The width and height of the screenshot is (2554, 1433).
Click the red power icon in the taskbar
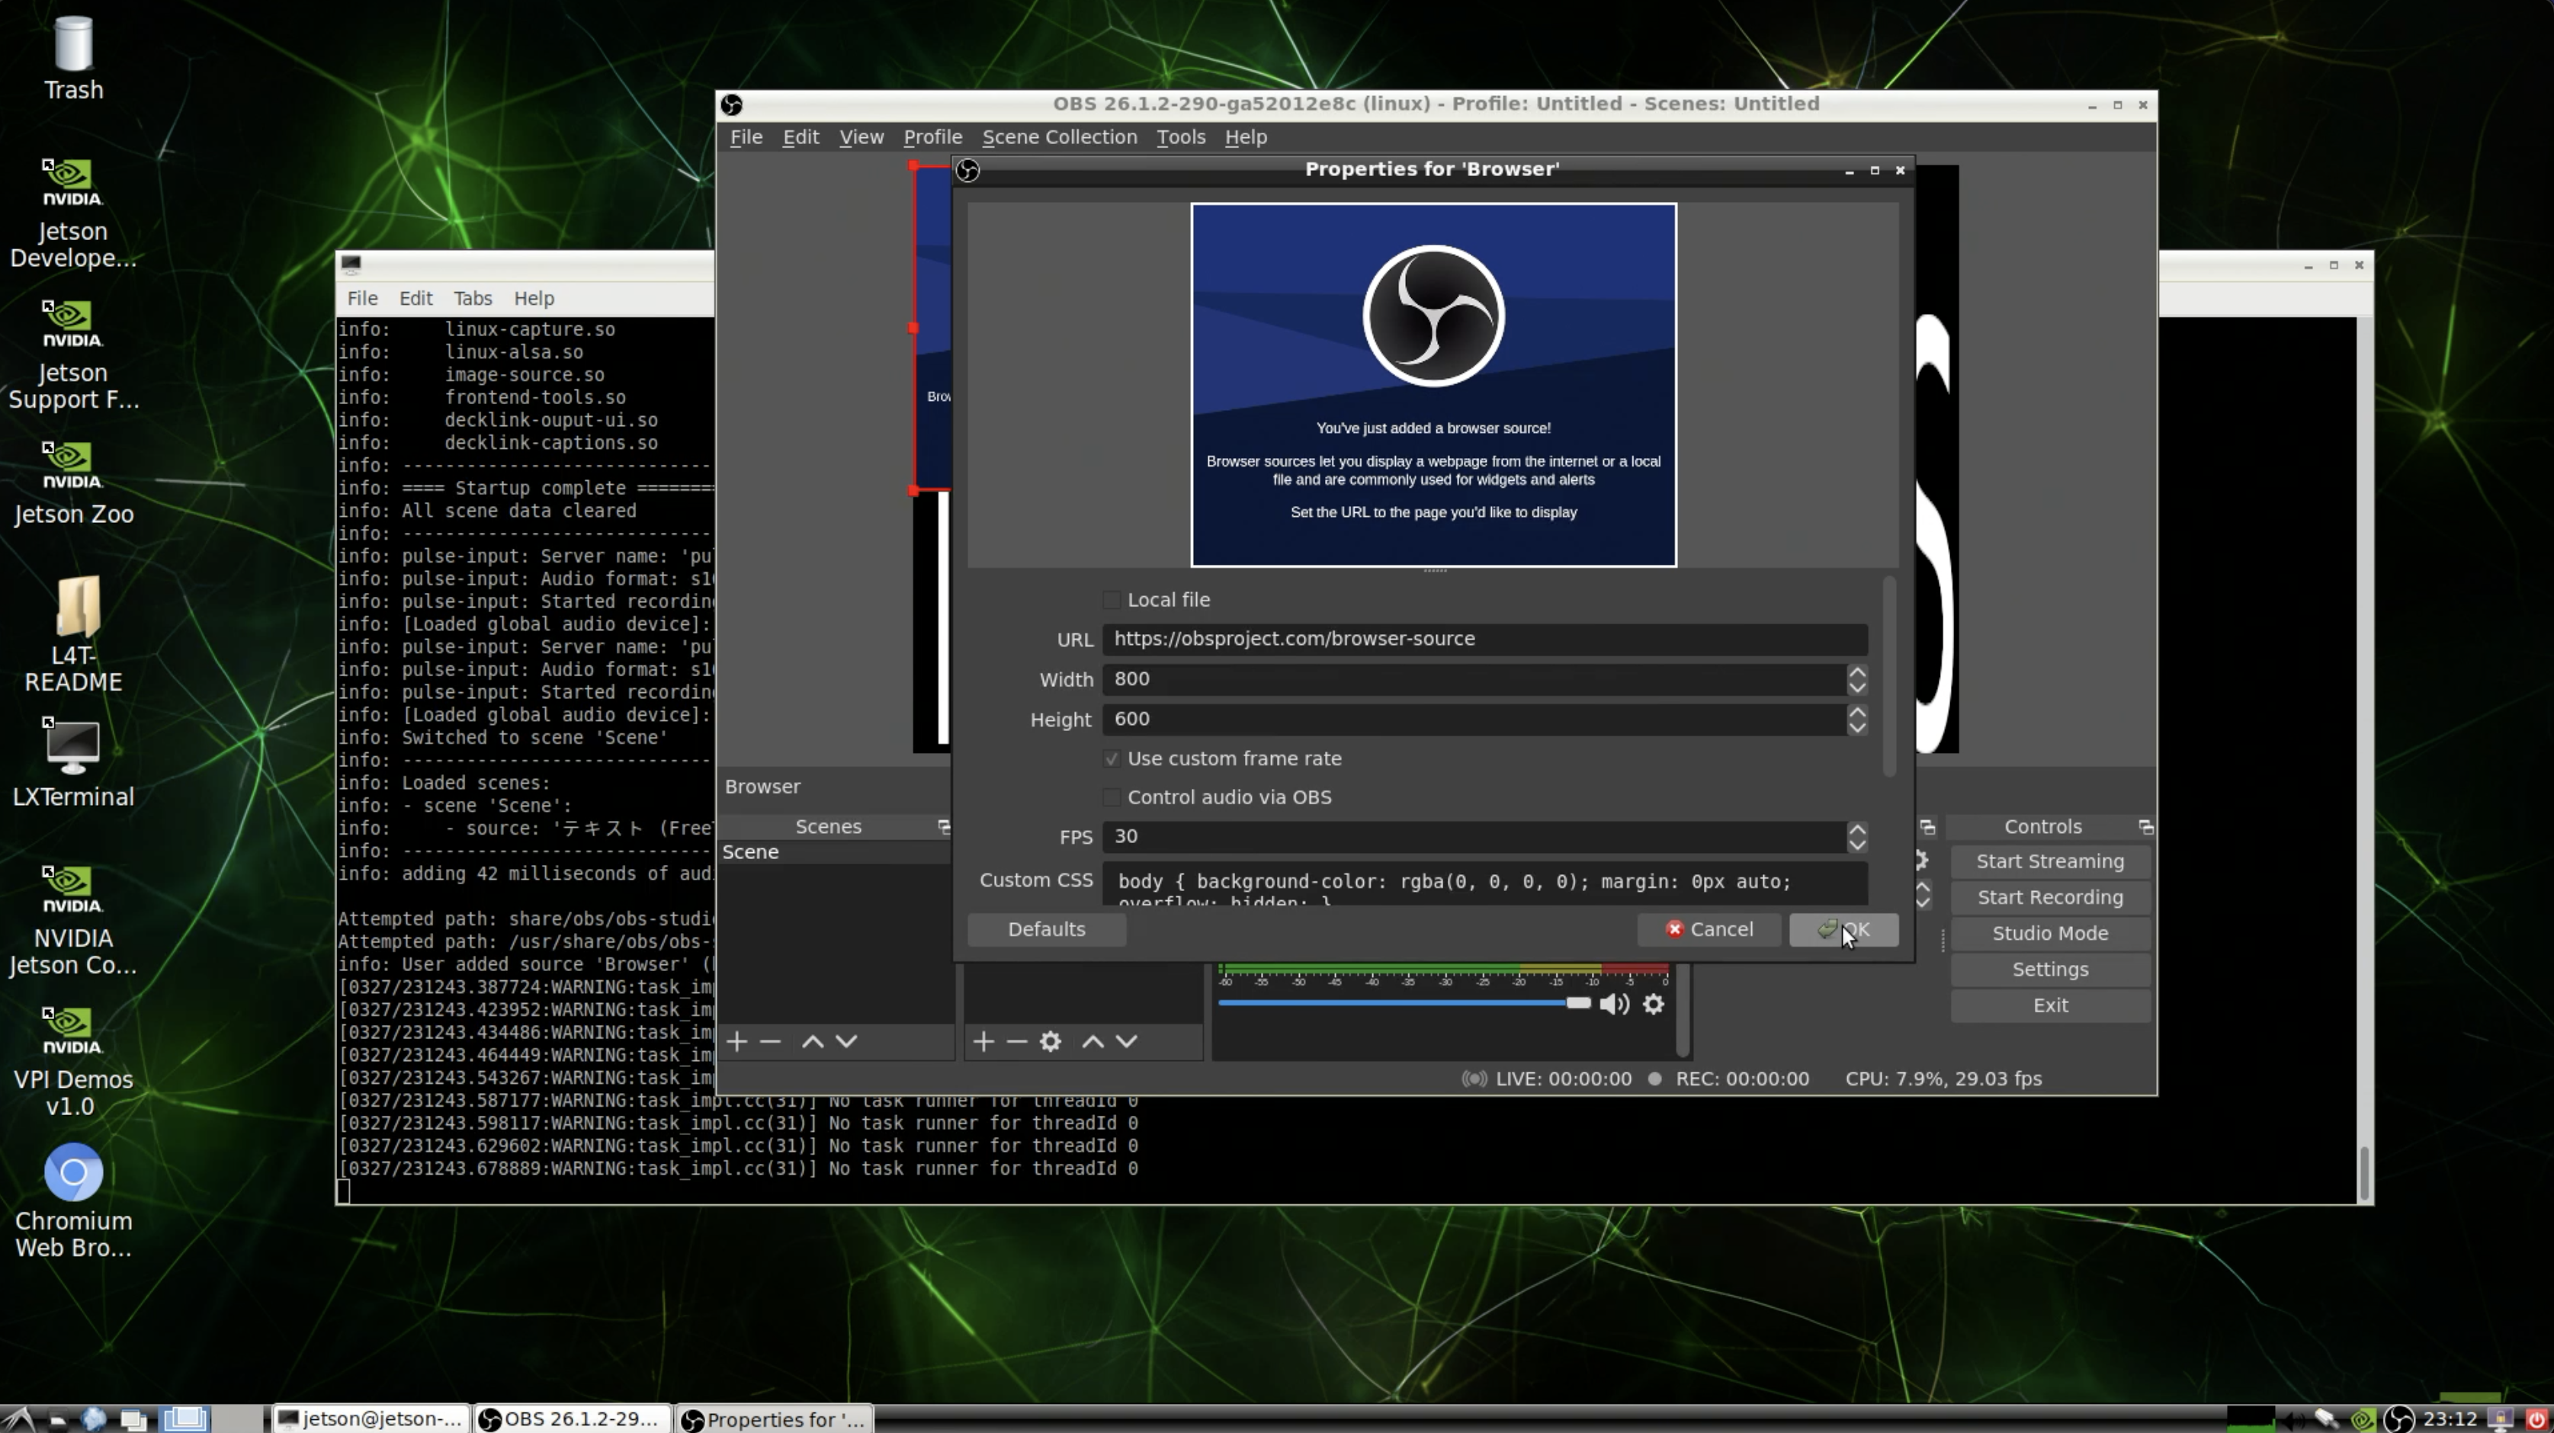[2536, 1419]
